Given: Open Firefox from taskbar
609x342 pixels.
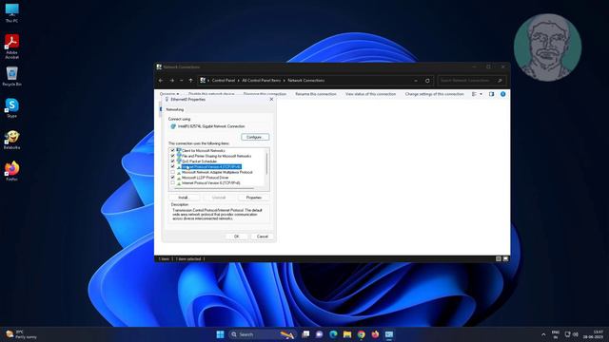Looking at the screenshot, I should pos(375,334).
